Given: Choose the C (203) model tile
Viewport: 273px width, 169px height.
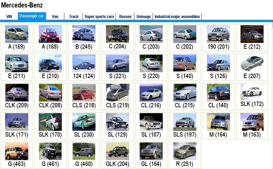Looking at the screenshot, I should (151, 38).
